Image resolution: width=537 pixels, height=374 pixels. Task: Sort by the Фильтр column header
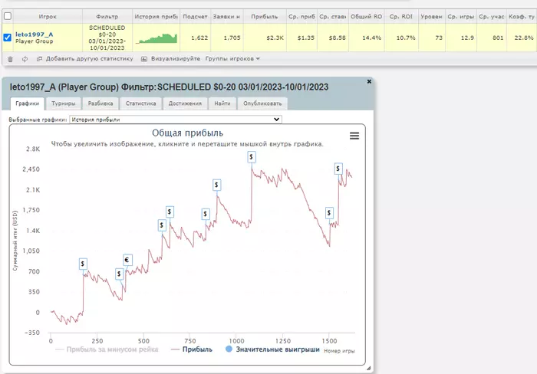(107, 16)
